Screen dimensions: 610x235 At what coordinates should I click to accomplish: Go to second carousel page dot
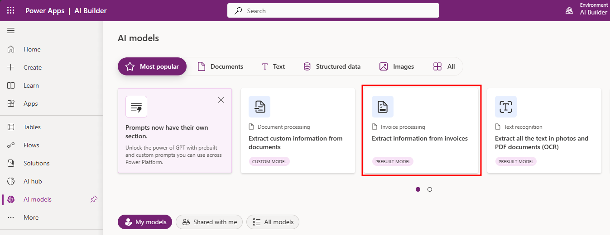[430, 189]
